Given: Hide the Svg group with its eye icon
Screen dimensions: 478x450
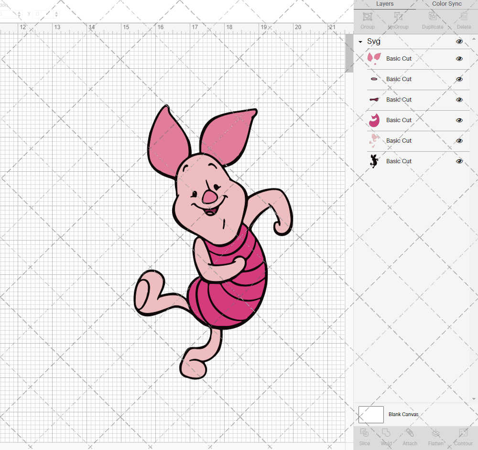Looking at the screenshot, I should coord(459,42).
